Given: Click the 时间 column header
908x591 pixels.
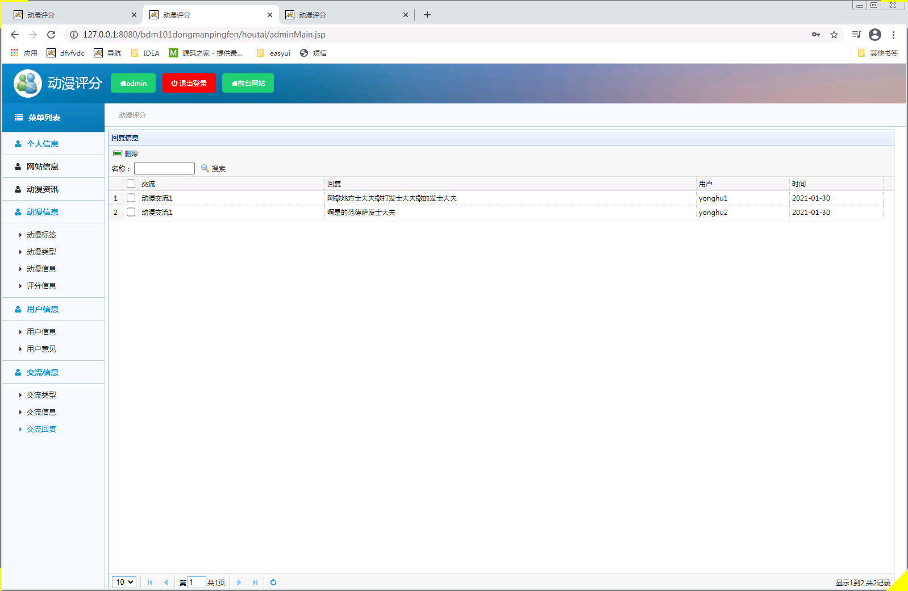Looking at the screenshot, I should point(836,184).
